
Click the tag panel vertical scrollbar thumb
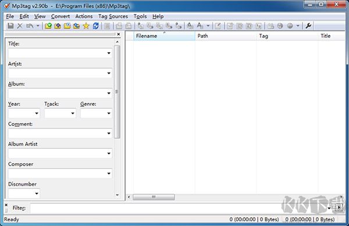pyautogui.click(x=117, y=92)
